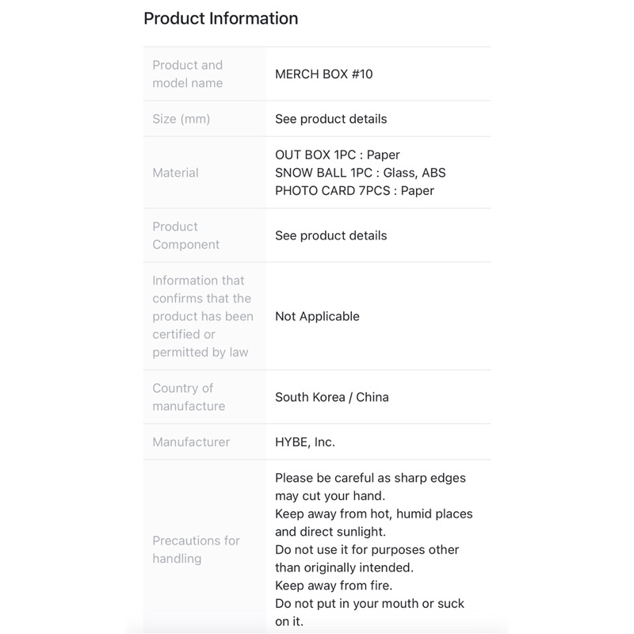Select the 'PHOTO CARD 7PCS : Paper' line
The image size is (634, 634).
[x=354, y=190]
